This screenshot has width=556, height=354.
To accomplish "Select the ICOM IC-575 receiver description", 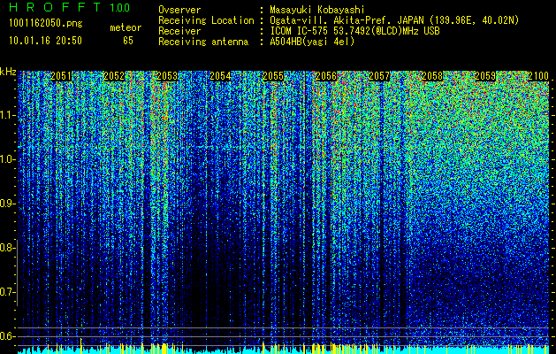I will (354, 31).
